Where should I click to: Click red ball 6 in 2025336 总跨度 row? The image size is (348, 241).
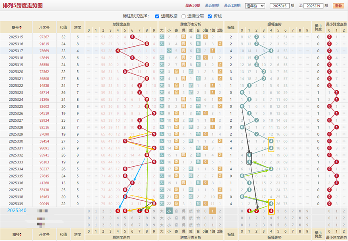tap(132, 183)
